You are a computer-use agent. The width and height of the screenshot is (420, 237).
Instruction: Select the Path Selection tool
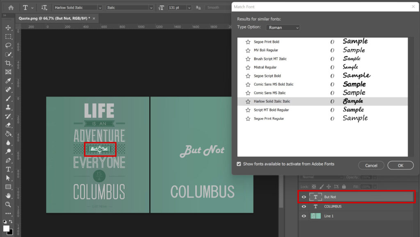coord(8,178)
